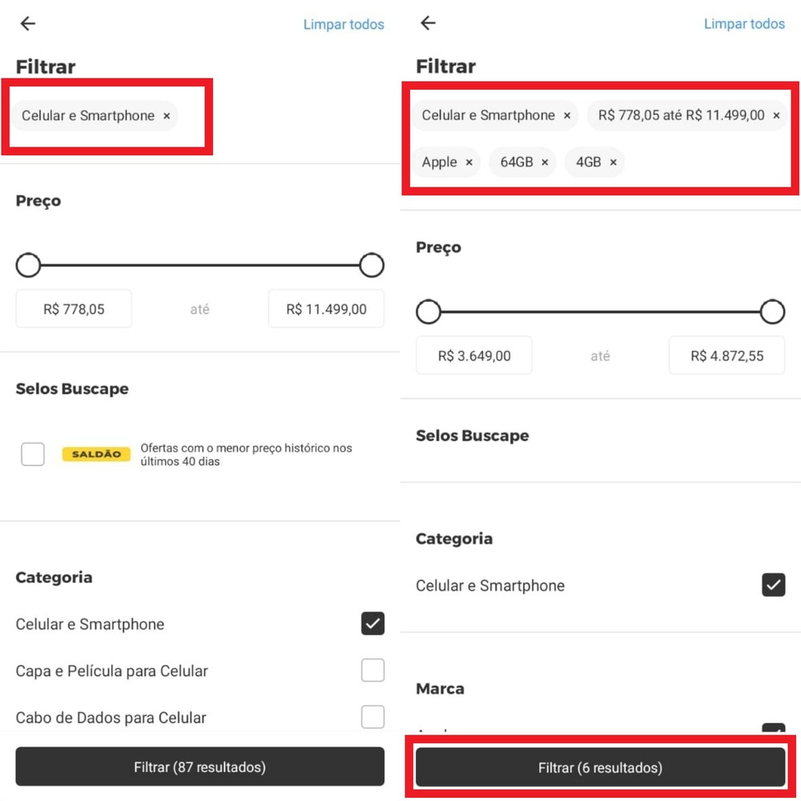
Task: Uncheck the Celular e Smartphone category checkbox
Action: coord(372,623)
